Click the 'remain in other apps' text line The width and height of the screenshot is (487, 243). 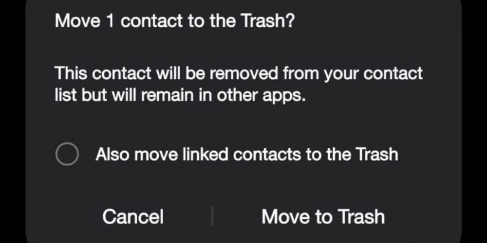coord(180,95)
